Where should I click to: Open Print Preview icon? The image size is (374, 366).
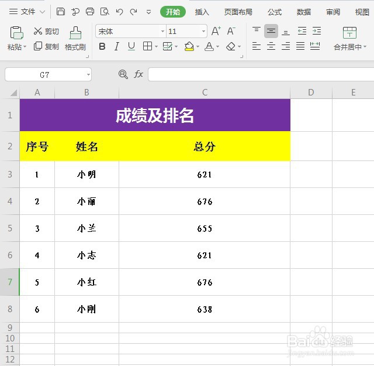coord(105,12)
